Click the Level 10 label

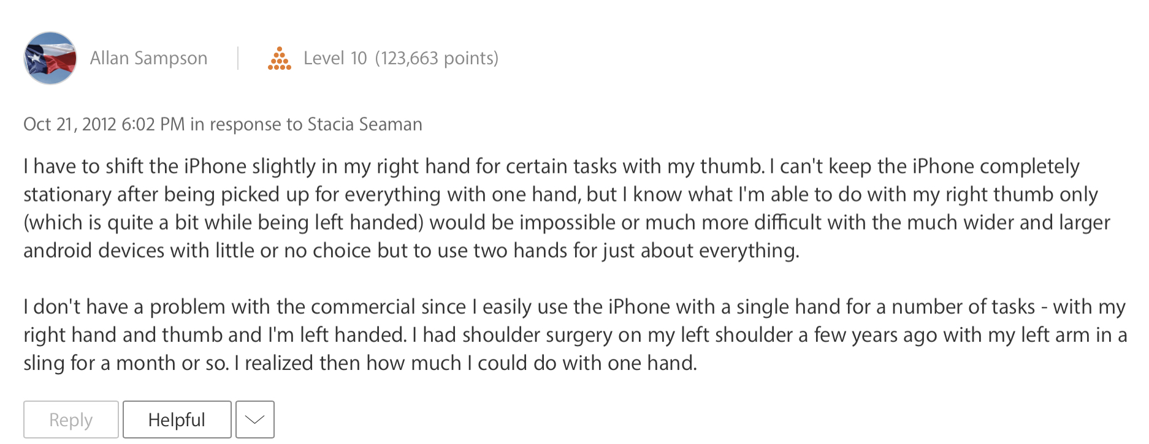(335, 58)
